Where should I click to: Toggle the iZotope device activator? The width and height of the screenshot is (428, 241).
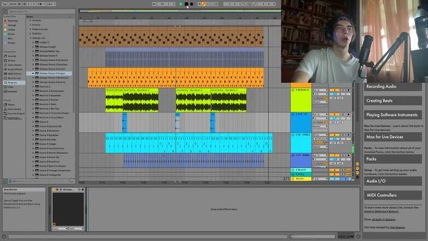pyautogui.click(x=53, y=189)
